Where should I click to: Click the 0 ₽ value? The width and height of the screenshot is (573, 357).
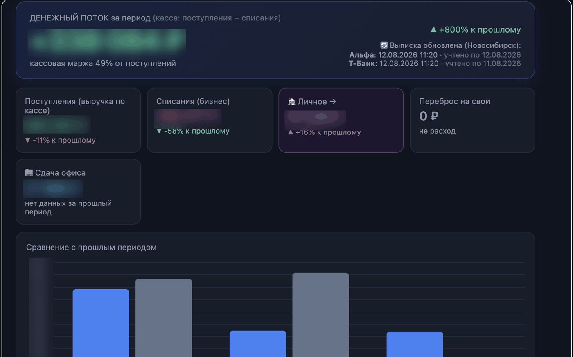pos(429,116)
